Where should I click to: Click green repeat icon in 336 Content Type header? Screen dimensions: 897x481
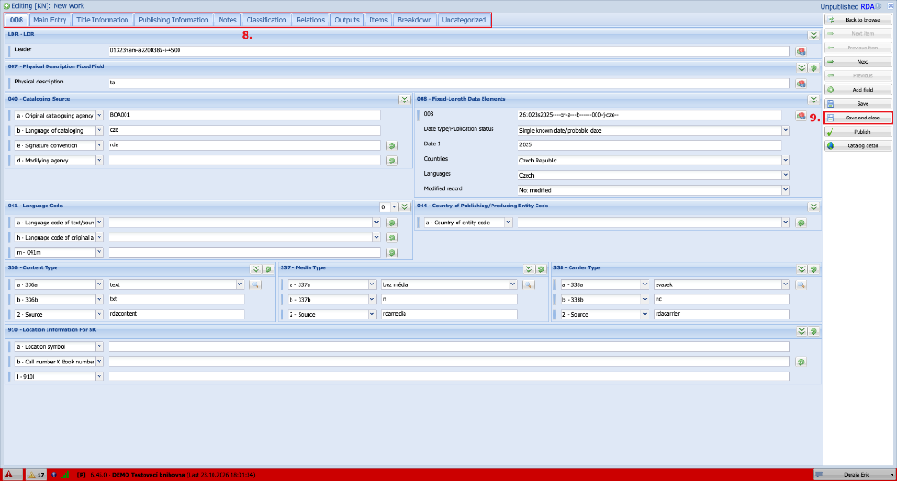tap(267, 268)
